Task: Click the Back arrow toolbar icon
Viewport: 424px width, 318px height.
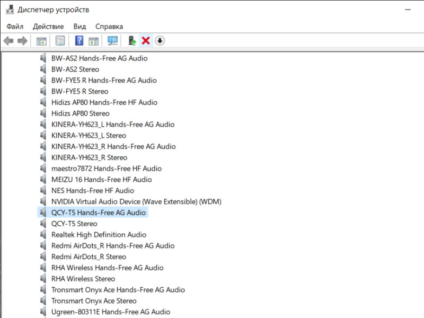Action: [x=8, y=41]
